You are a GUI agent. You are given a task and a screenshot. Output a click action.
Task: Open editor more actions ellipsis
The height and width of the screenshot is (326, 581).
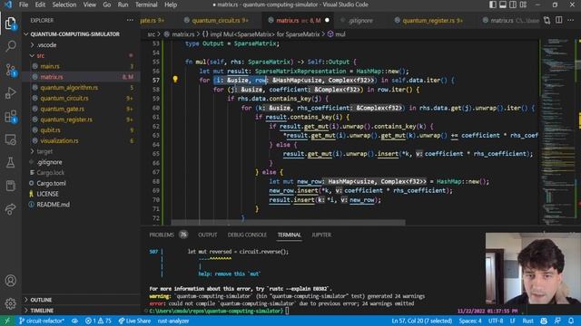click(x=571, y=20)
